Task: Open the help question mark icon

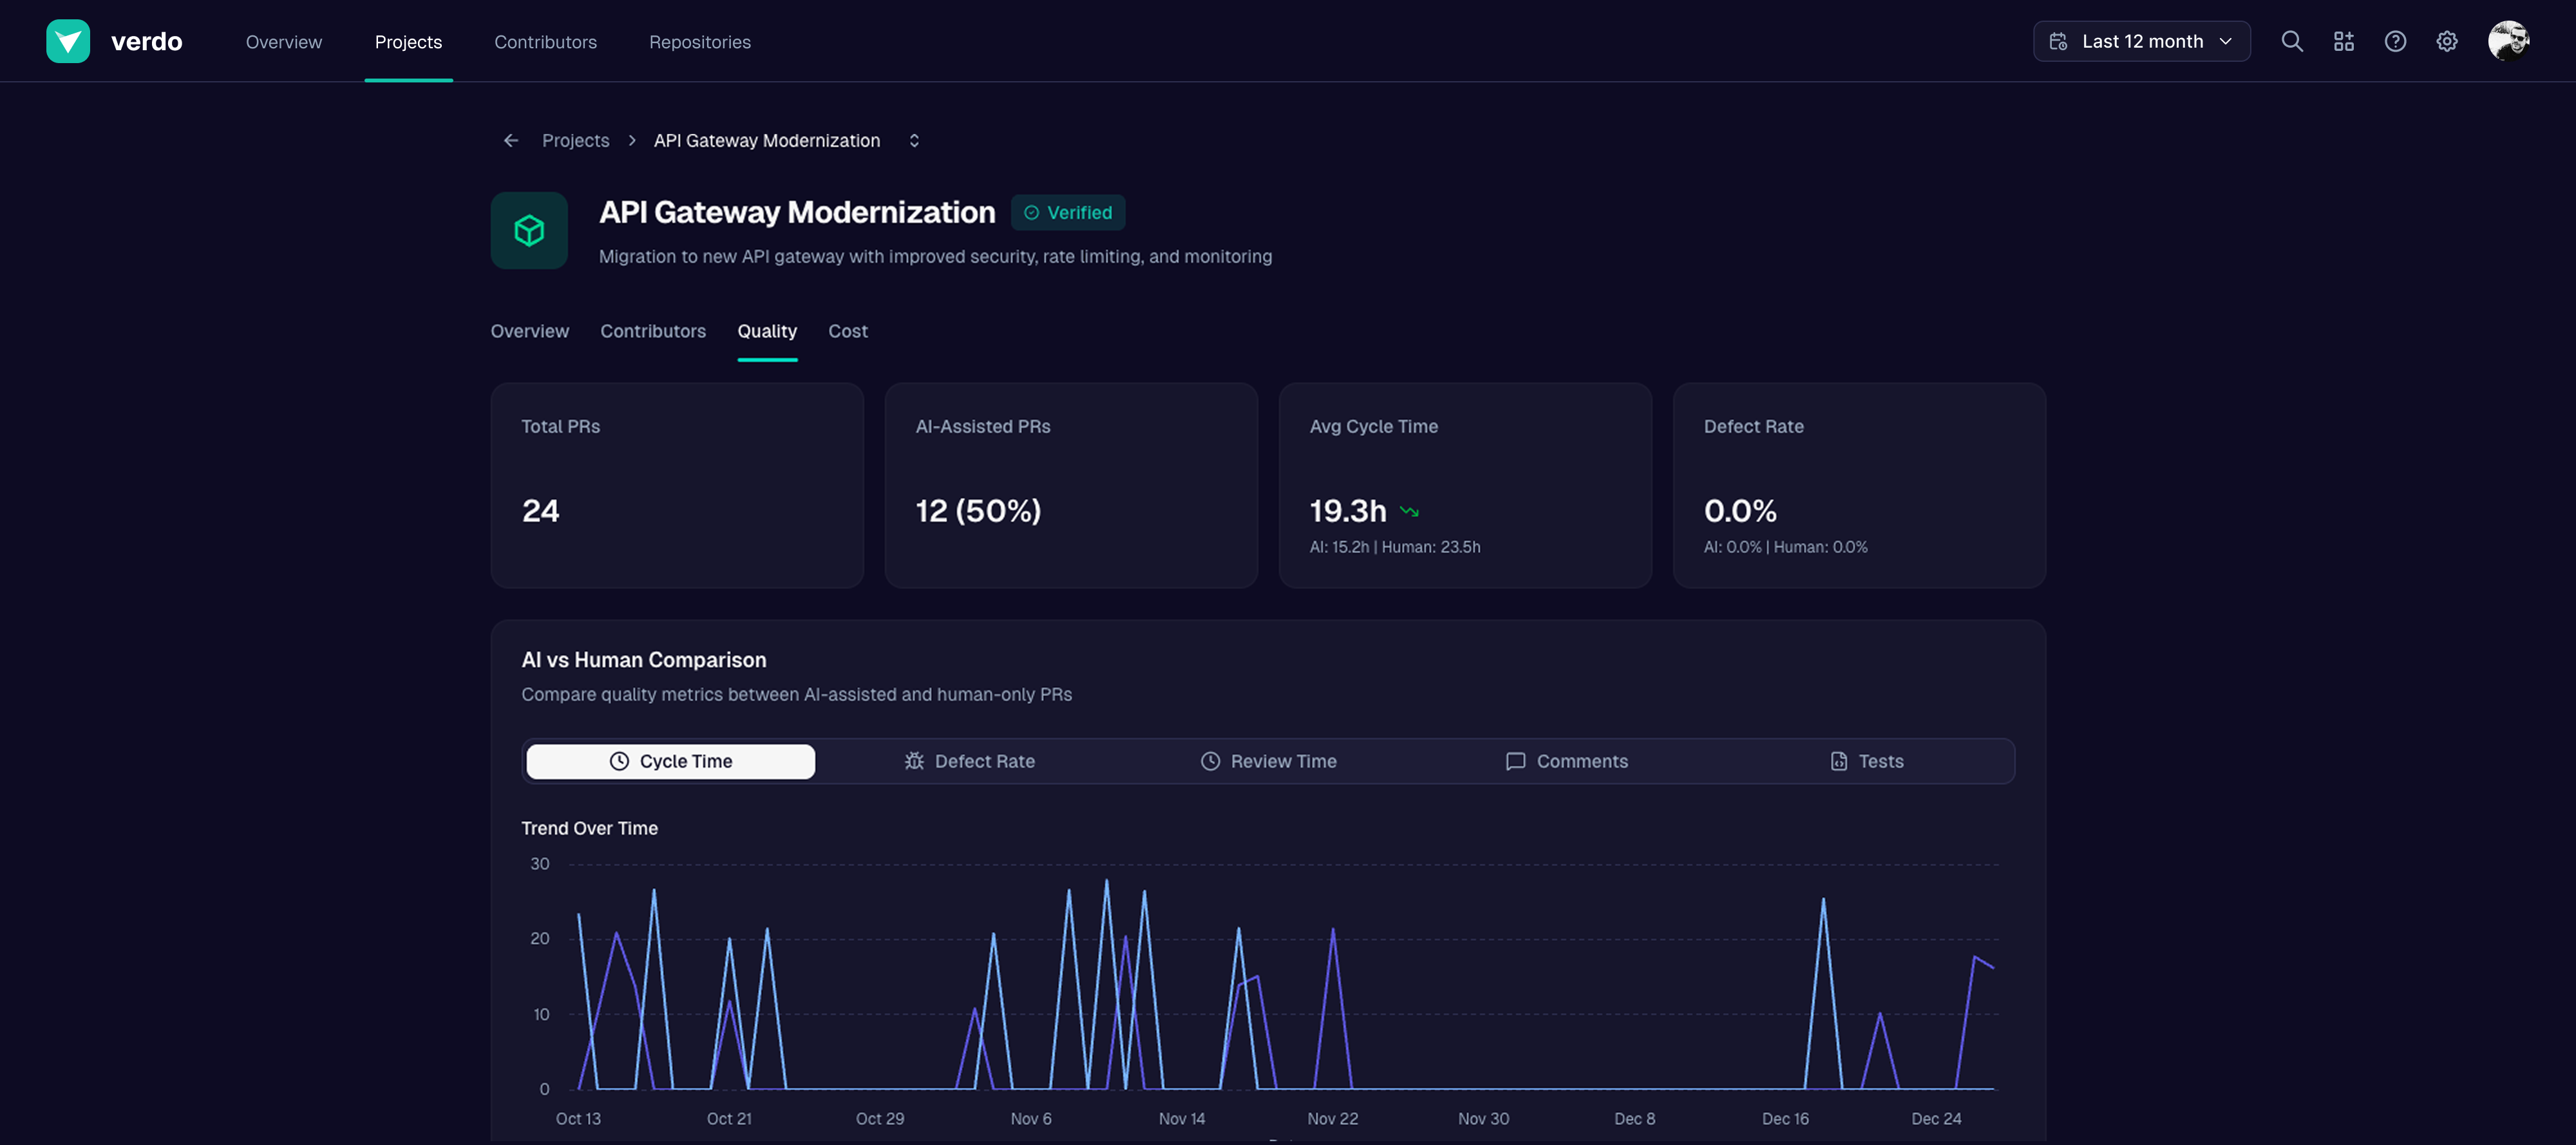Action: (x=2395, y=41)
